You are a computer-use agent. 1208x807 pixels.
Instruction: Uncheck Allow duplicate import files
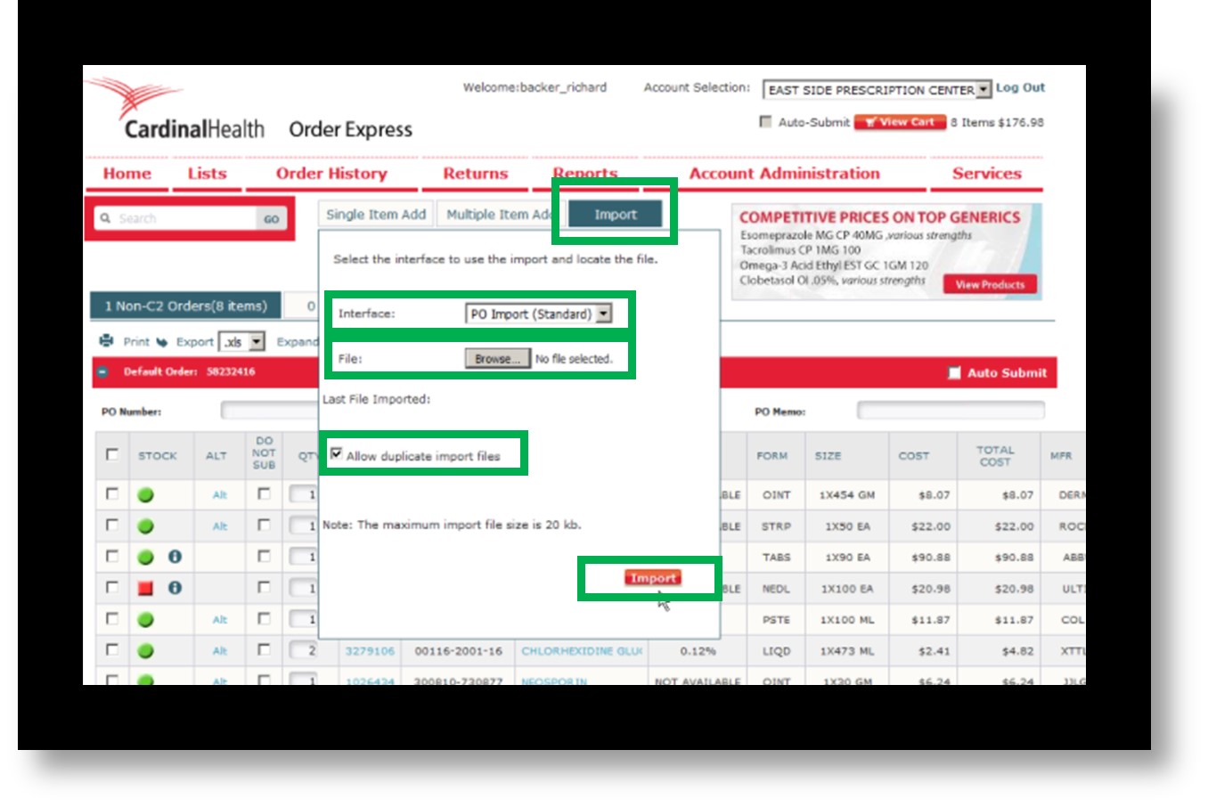click(336, 453)
